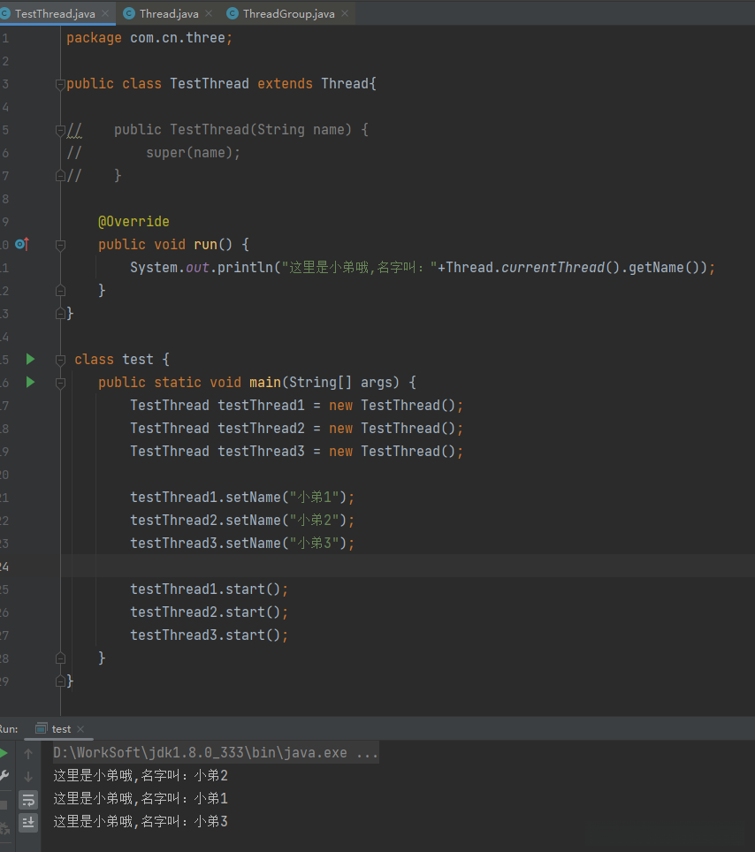Click fold end marker closing class test
Viewport: 755px width, 852px height.
(60, 681)
